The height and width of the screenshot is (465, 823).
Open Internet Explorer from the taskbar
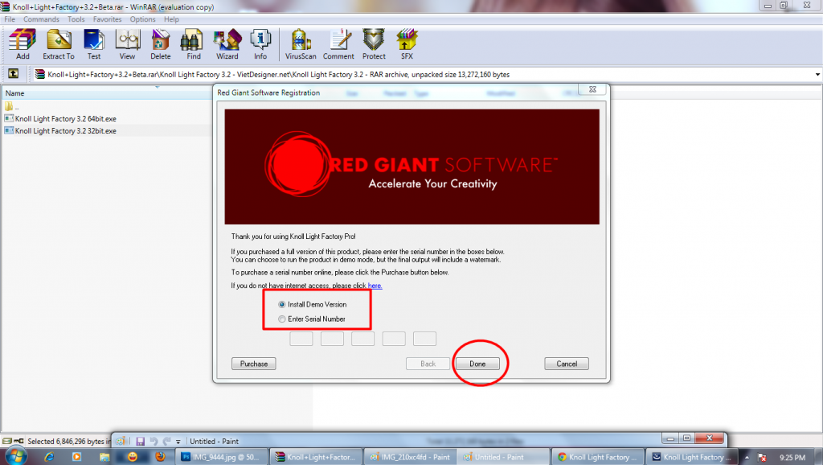pos(49,457)
